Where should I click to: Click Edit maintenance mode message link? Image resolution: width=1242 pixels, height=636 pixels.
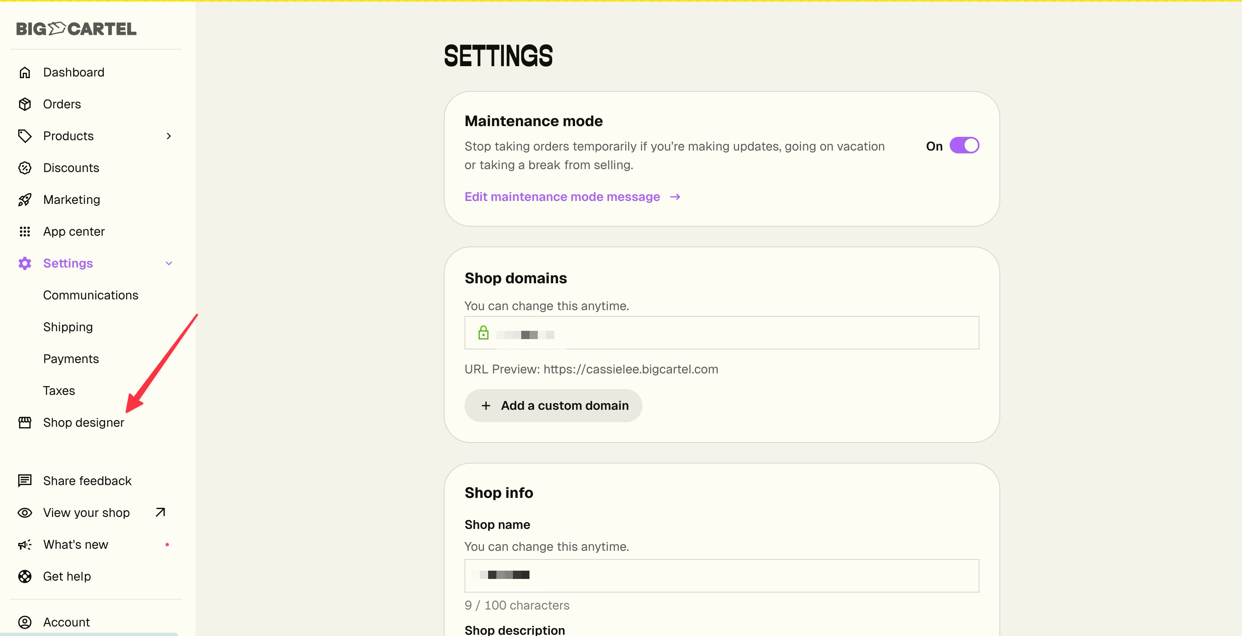[562, 197]
